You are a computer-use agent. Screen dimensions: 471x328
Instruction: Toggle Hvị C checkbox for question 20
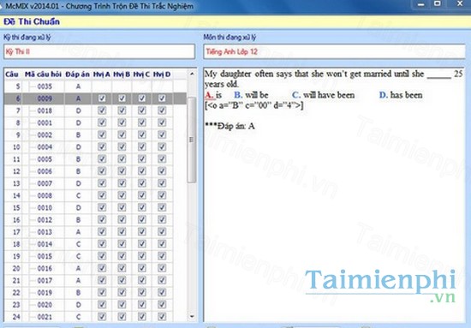click(142, 268)
